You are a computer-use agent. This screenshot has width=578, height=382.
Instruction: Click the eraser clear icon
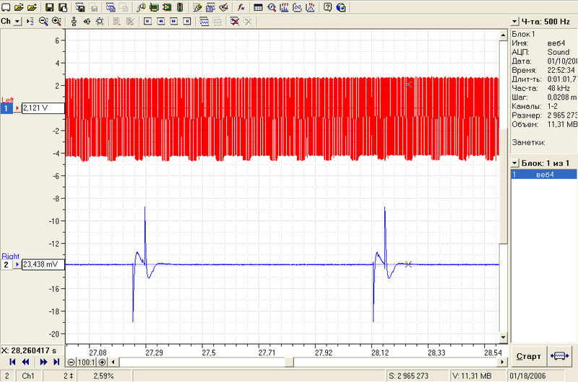tap(223, 7)
